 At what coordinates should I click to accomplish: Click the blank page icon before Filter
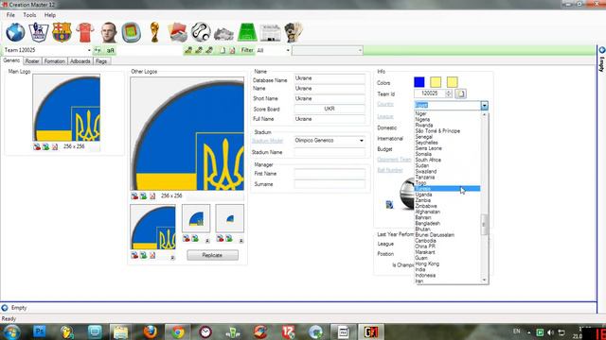point(223,50)
